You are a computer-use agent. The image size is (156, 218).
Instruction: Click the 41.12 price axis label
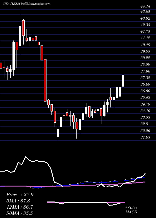(145, 38)
